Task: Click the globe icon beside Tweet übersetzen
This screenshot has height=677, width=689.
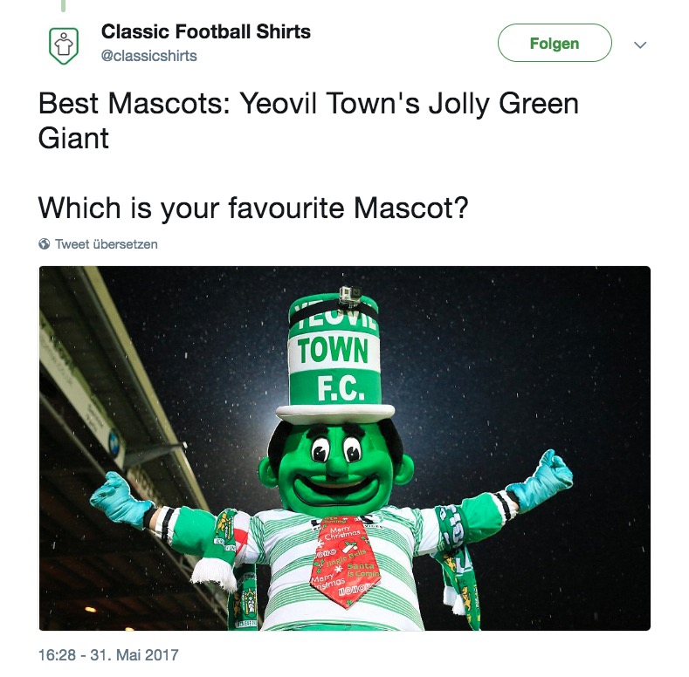Action: click(45, 243)
